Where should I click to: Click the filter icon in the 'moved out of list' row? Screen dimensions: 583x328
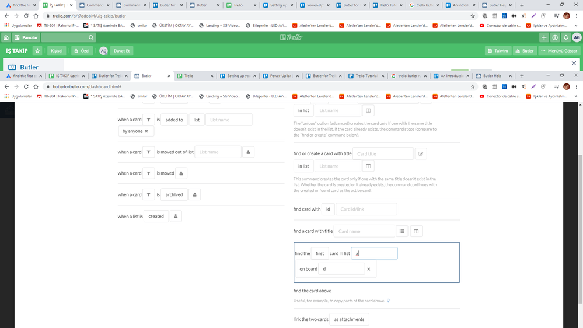[148, 152]
